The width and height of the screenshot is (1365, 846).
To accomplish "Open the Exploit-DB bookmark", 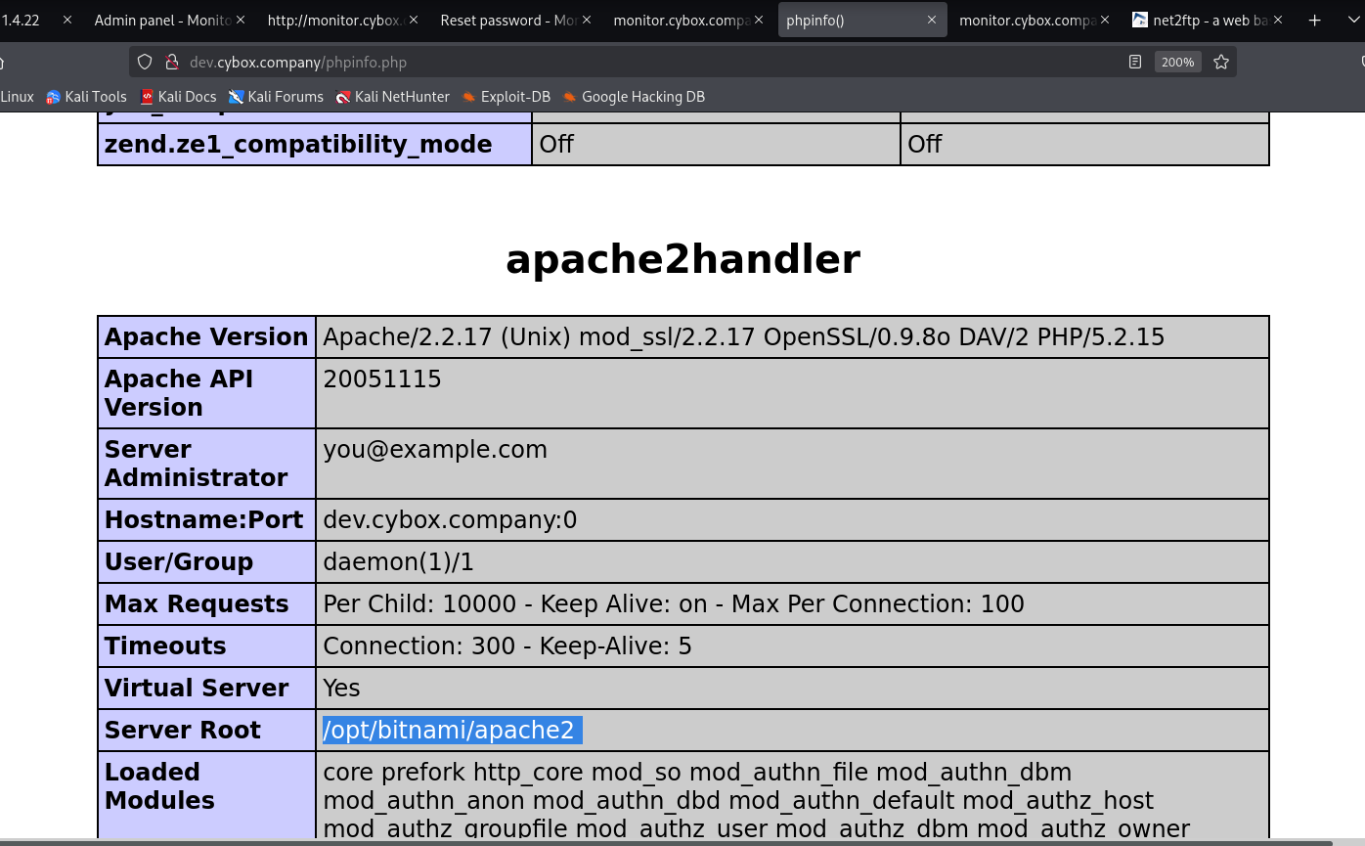I will pyautogui.click(x=506, y=97).
